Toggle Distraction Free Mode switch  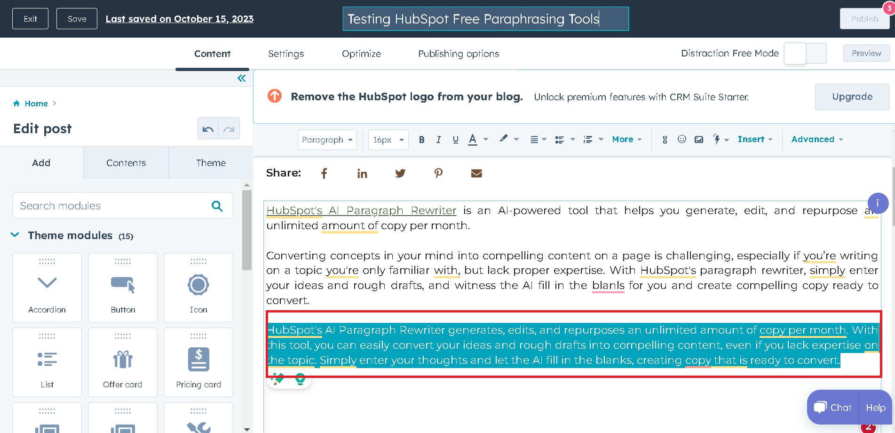805,53
